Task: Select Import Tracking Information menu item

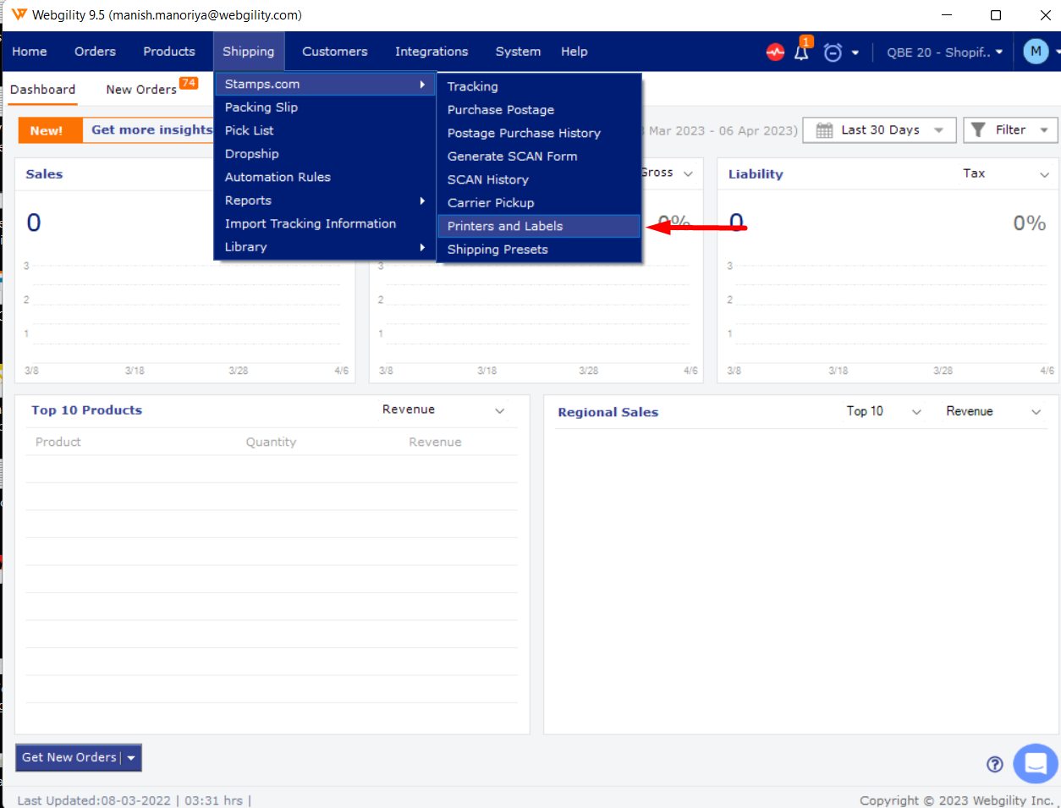Action: (325, 223)
